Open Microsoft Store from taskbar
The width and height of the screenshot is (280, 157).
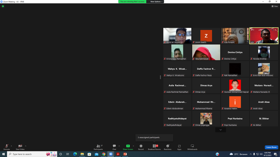89,154
